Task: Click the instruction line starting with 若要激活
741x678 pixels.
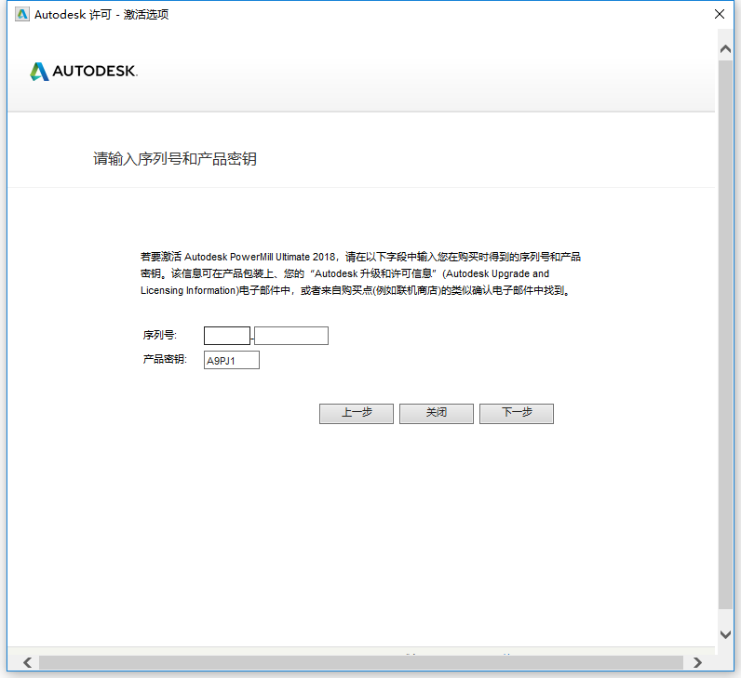Action: (360, 257)
